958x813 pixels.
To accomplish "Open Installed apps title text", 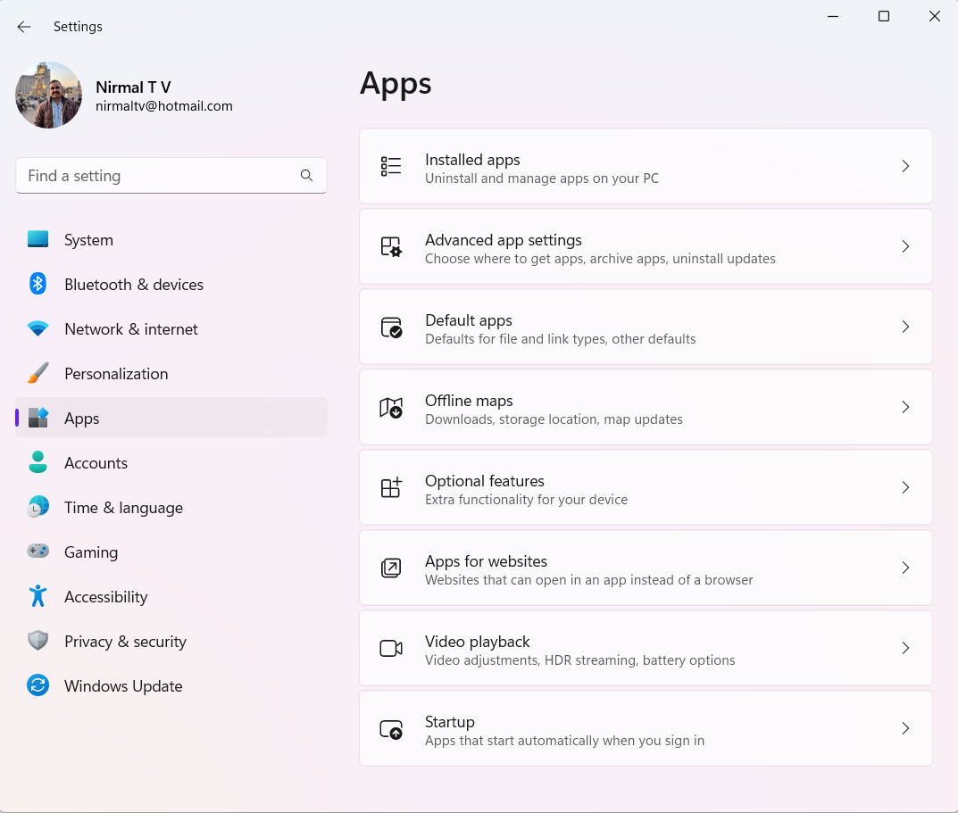I will pyautogui.click(x=472, y=160).
